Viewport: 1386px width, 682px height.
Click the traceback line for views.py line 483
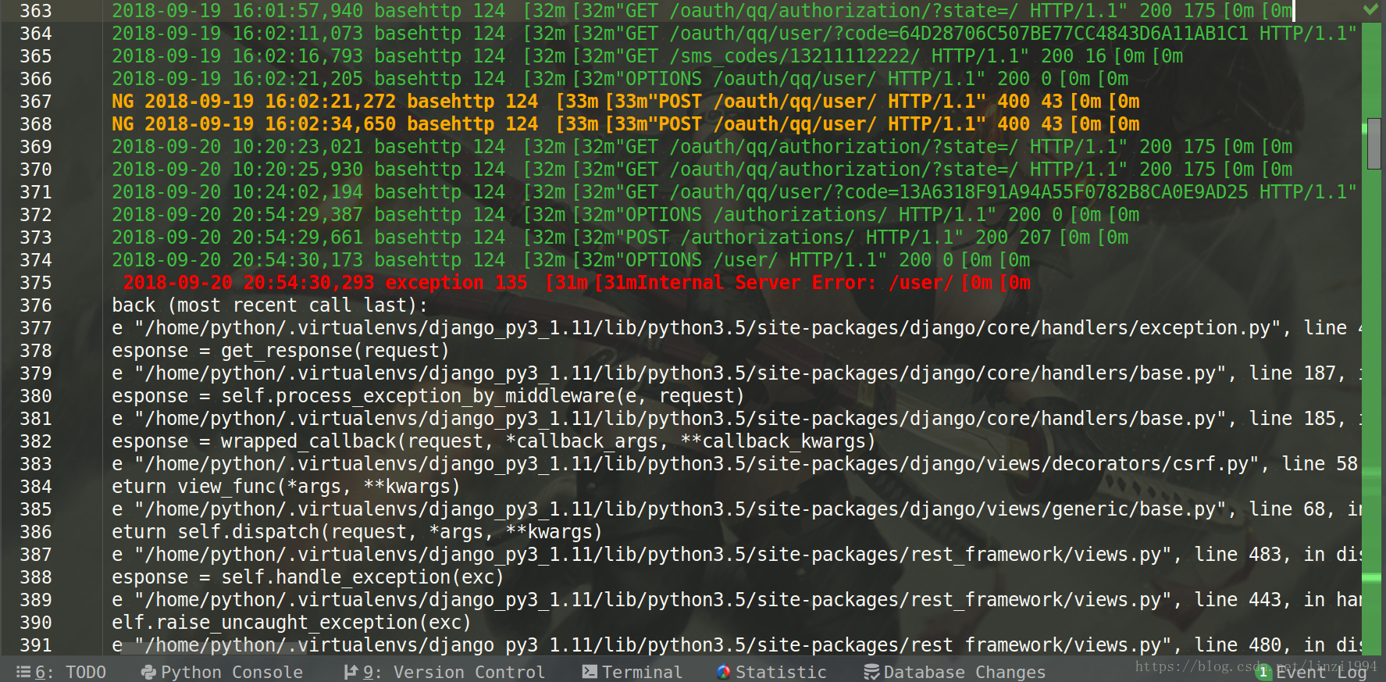point(735,555)
